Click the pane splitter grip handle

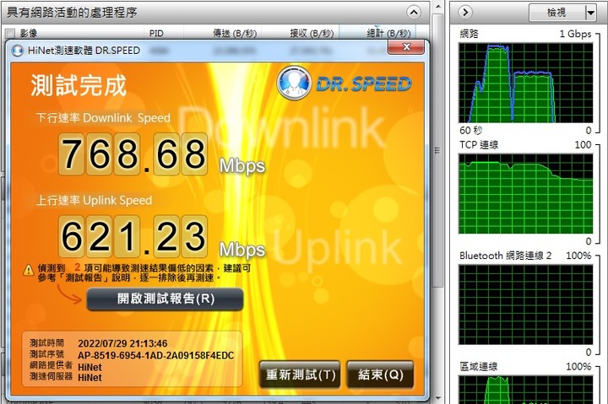click(x=437, y=150)
